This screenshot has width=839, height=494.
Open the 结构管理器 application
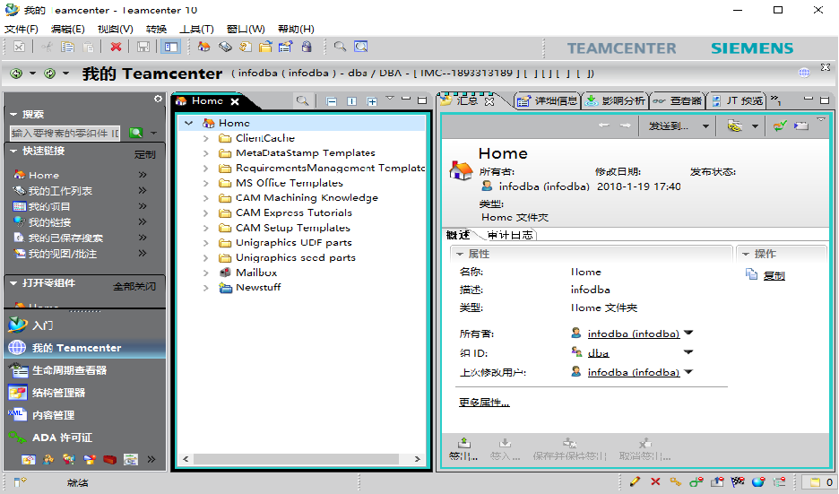point(58,393)
